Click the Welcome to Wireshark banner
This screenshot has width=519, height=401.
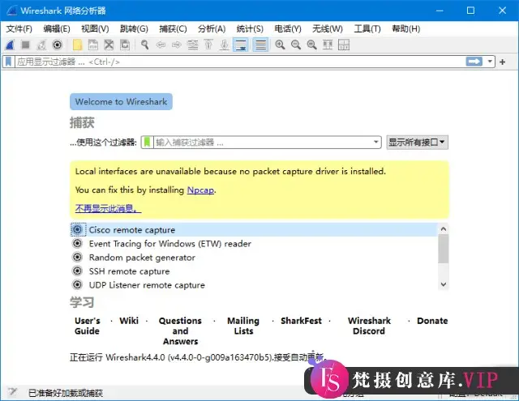click(121, 101)
